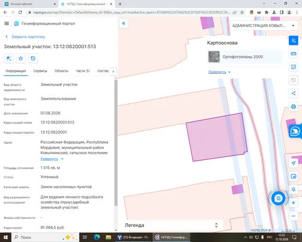
Task: Click the browser address bar URL
Action: click(x=131, y=12)
